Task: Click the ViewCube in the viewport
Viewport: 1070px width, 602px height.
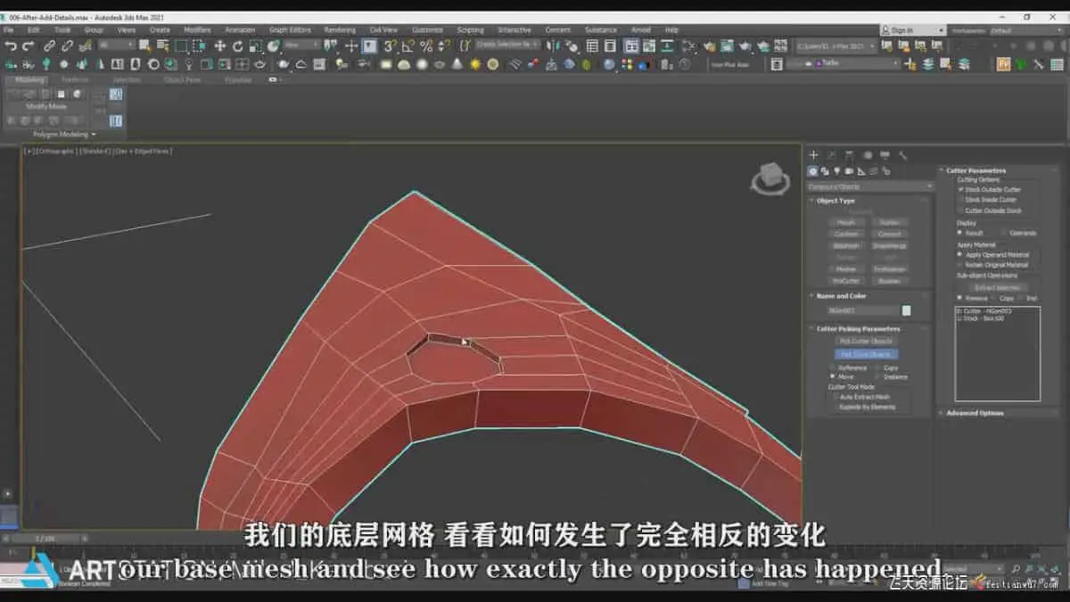Action: (x=770, y=178)
